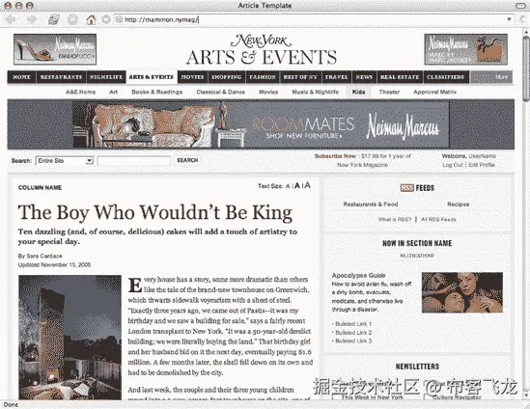530x409 pixels.
Task: Open the HOME nav tab
Action: coord(21,77)
